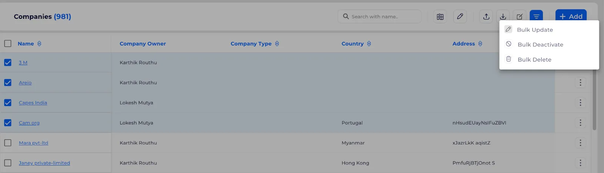Click Karthik Routhu in 3 M row
604x173 pixels.
(138, 62)
